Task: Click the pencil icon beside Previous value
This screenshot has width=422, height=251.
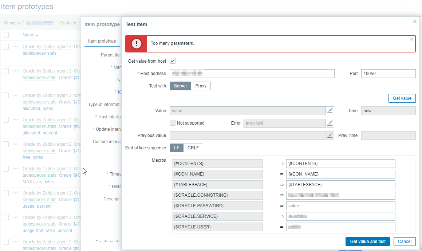Action: tap(330, 136)
